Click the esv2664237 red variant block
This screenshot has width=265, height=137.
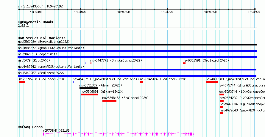point(222,101)
